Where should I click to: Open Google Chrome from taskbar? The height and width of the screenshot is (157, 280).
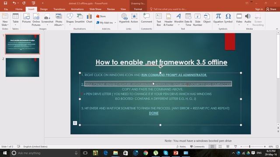[146, 153]
